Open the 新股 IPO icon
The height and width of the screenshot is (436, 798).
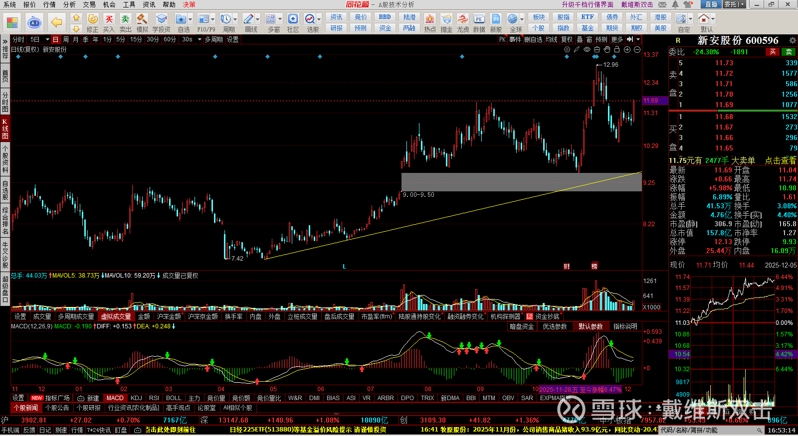(x=496, y=19)
